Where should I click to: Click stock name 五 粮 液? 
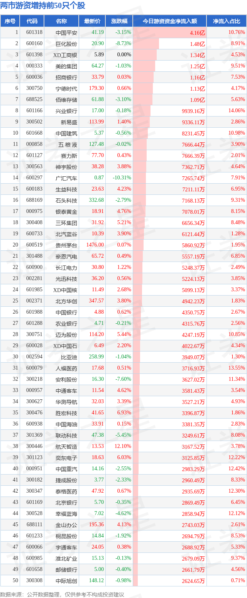point(68,145)
